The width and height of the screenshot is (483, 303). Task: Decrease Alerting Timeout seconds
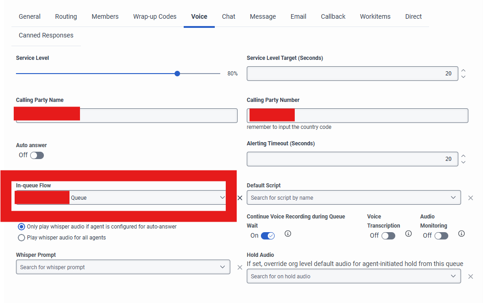(x=463, y=162)
